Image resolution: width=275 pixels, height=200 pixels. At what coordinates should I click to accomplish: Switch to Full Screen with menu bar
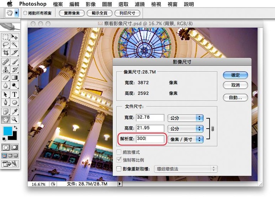(10, 155)
